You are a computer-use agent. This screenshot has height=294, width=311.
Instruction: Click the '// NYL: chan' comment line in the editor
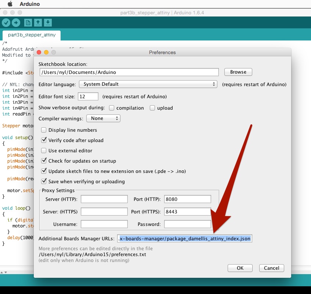pos(18,85)
